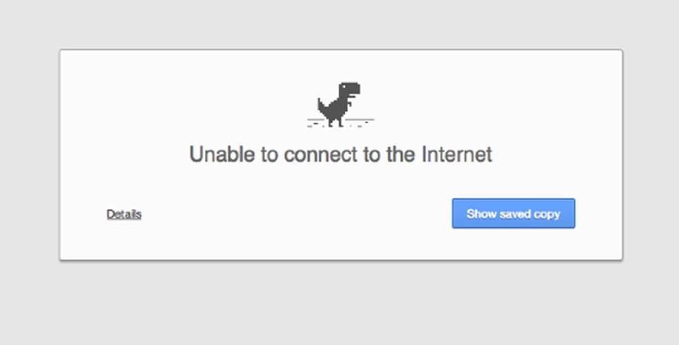Click the "Unable to connect to the Internet" heading
The image size is (679, 345).
pyautogui.click(x=341, y=154)
